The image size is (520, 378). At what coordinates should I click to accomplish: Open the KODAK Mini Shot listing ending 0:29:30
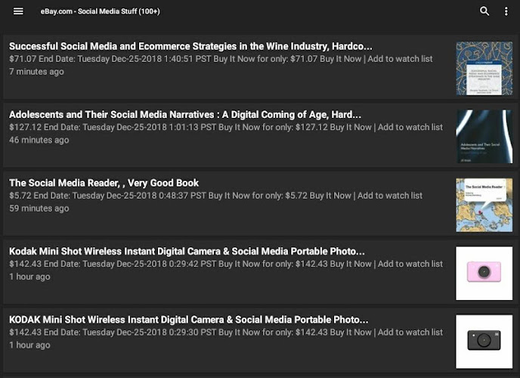pyautogui.click(x=189, y=319)
